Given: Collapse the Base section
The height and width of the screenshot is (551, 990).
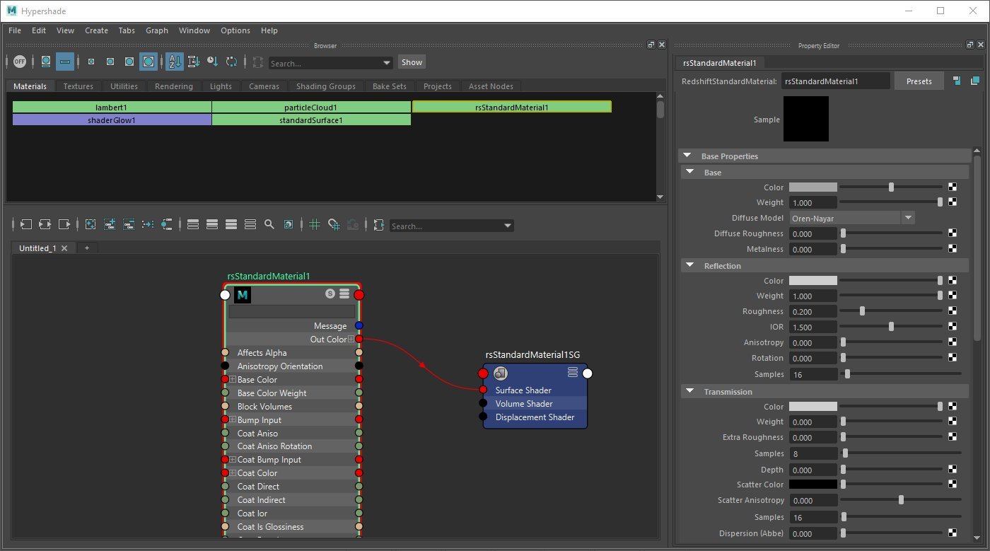Looking at the screenshot, I should [x=689, y=173].
